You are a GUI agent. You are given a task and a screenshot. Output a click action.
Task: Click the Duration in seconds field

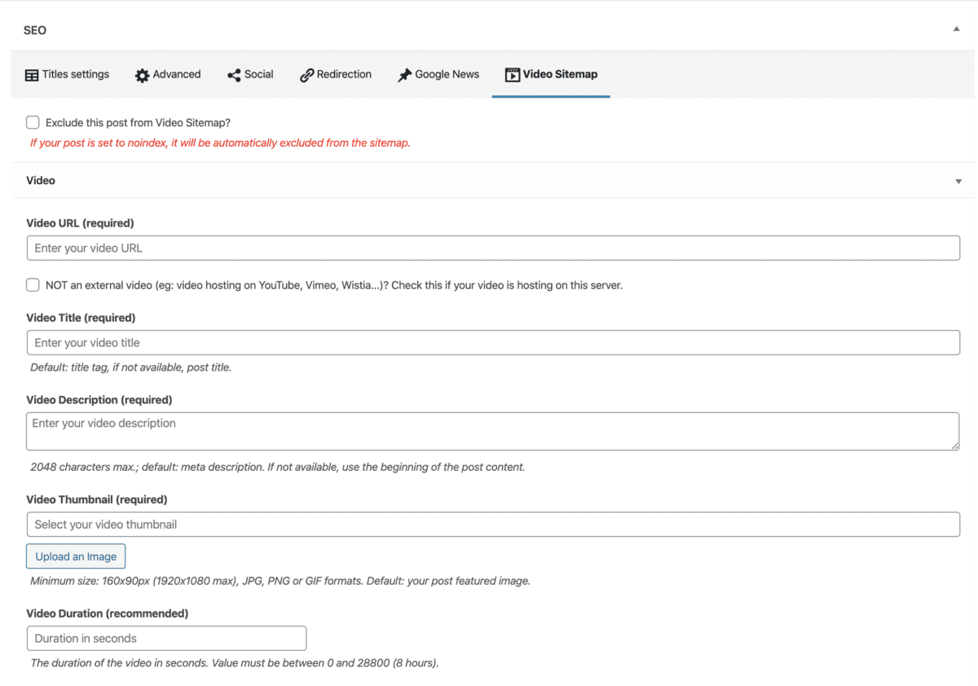(166, 638)
